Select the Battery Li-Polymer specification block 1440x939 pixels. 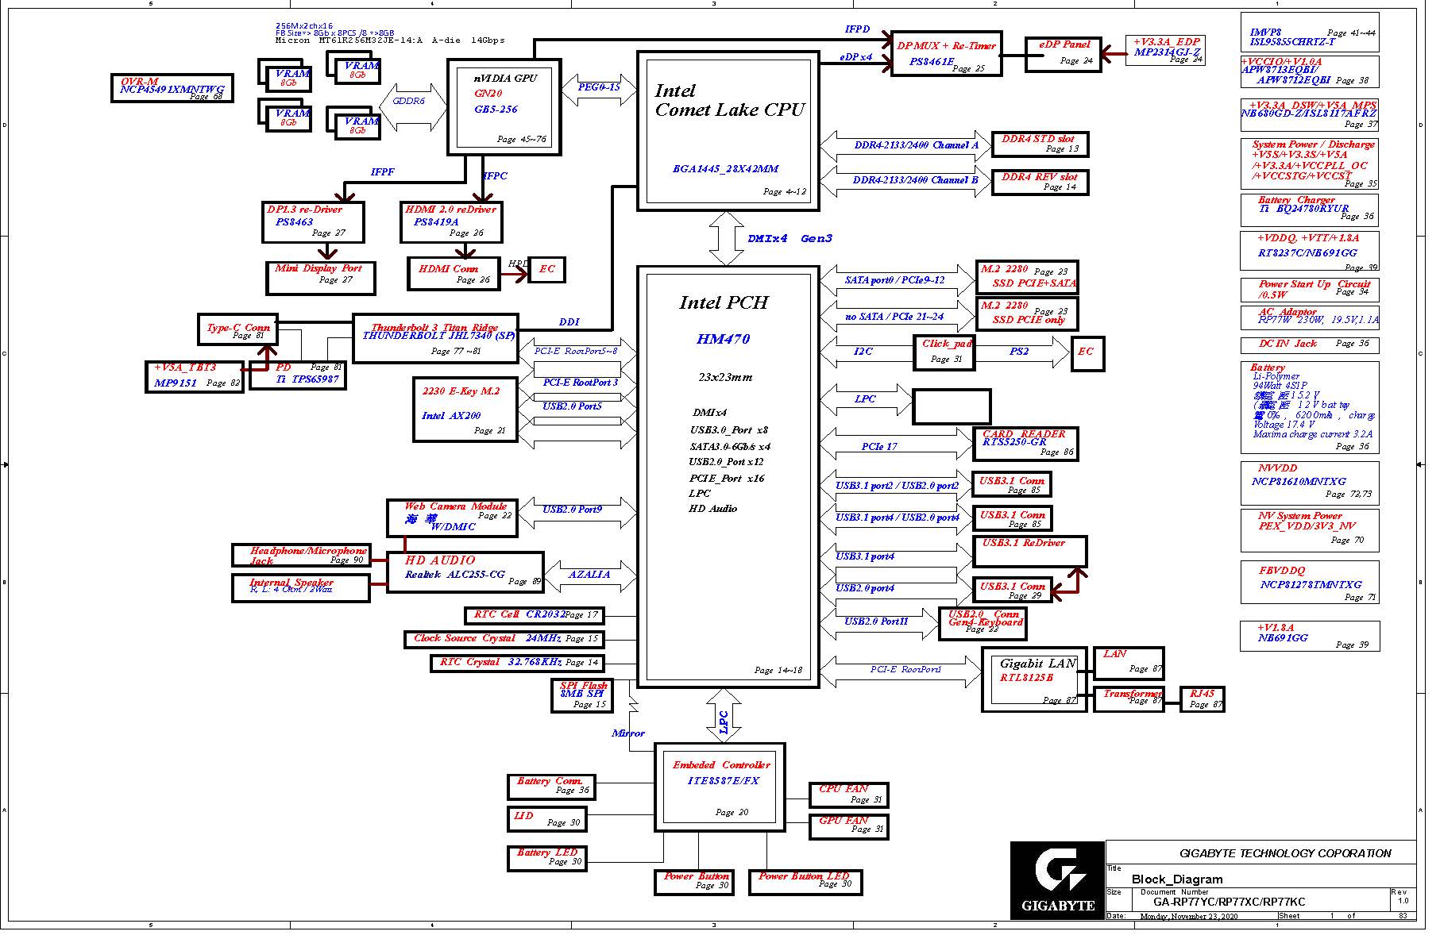pyautogui.click(x=1310, y=408)
